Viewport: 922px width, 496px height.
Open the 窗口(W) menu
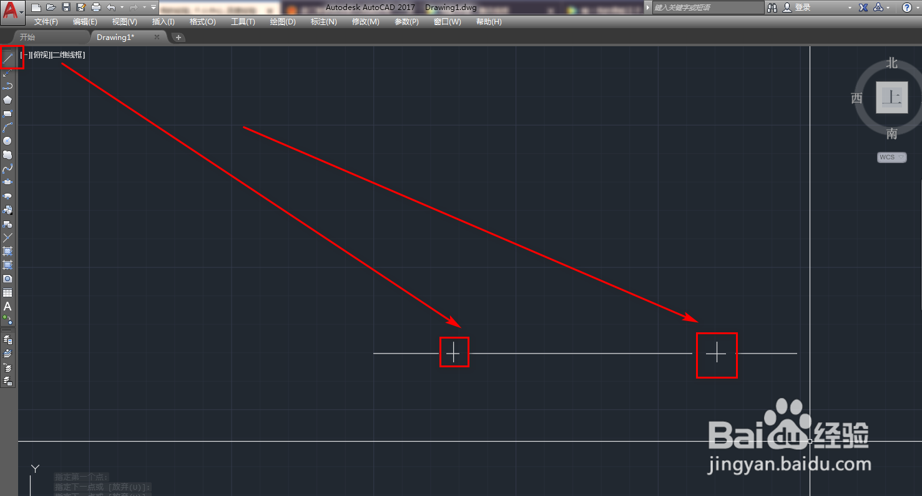pyautogui.click(x=448, y=22)
